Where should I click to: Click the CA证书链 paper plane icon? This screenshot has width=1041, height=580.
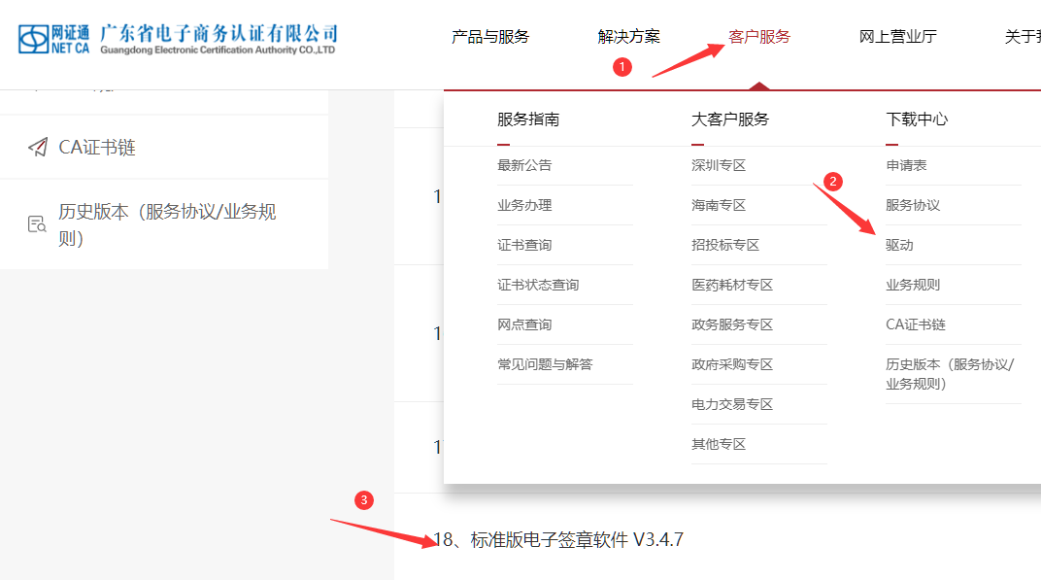click(38, 148)
